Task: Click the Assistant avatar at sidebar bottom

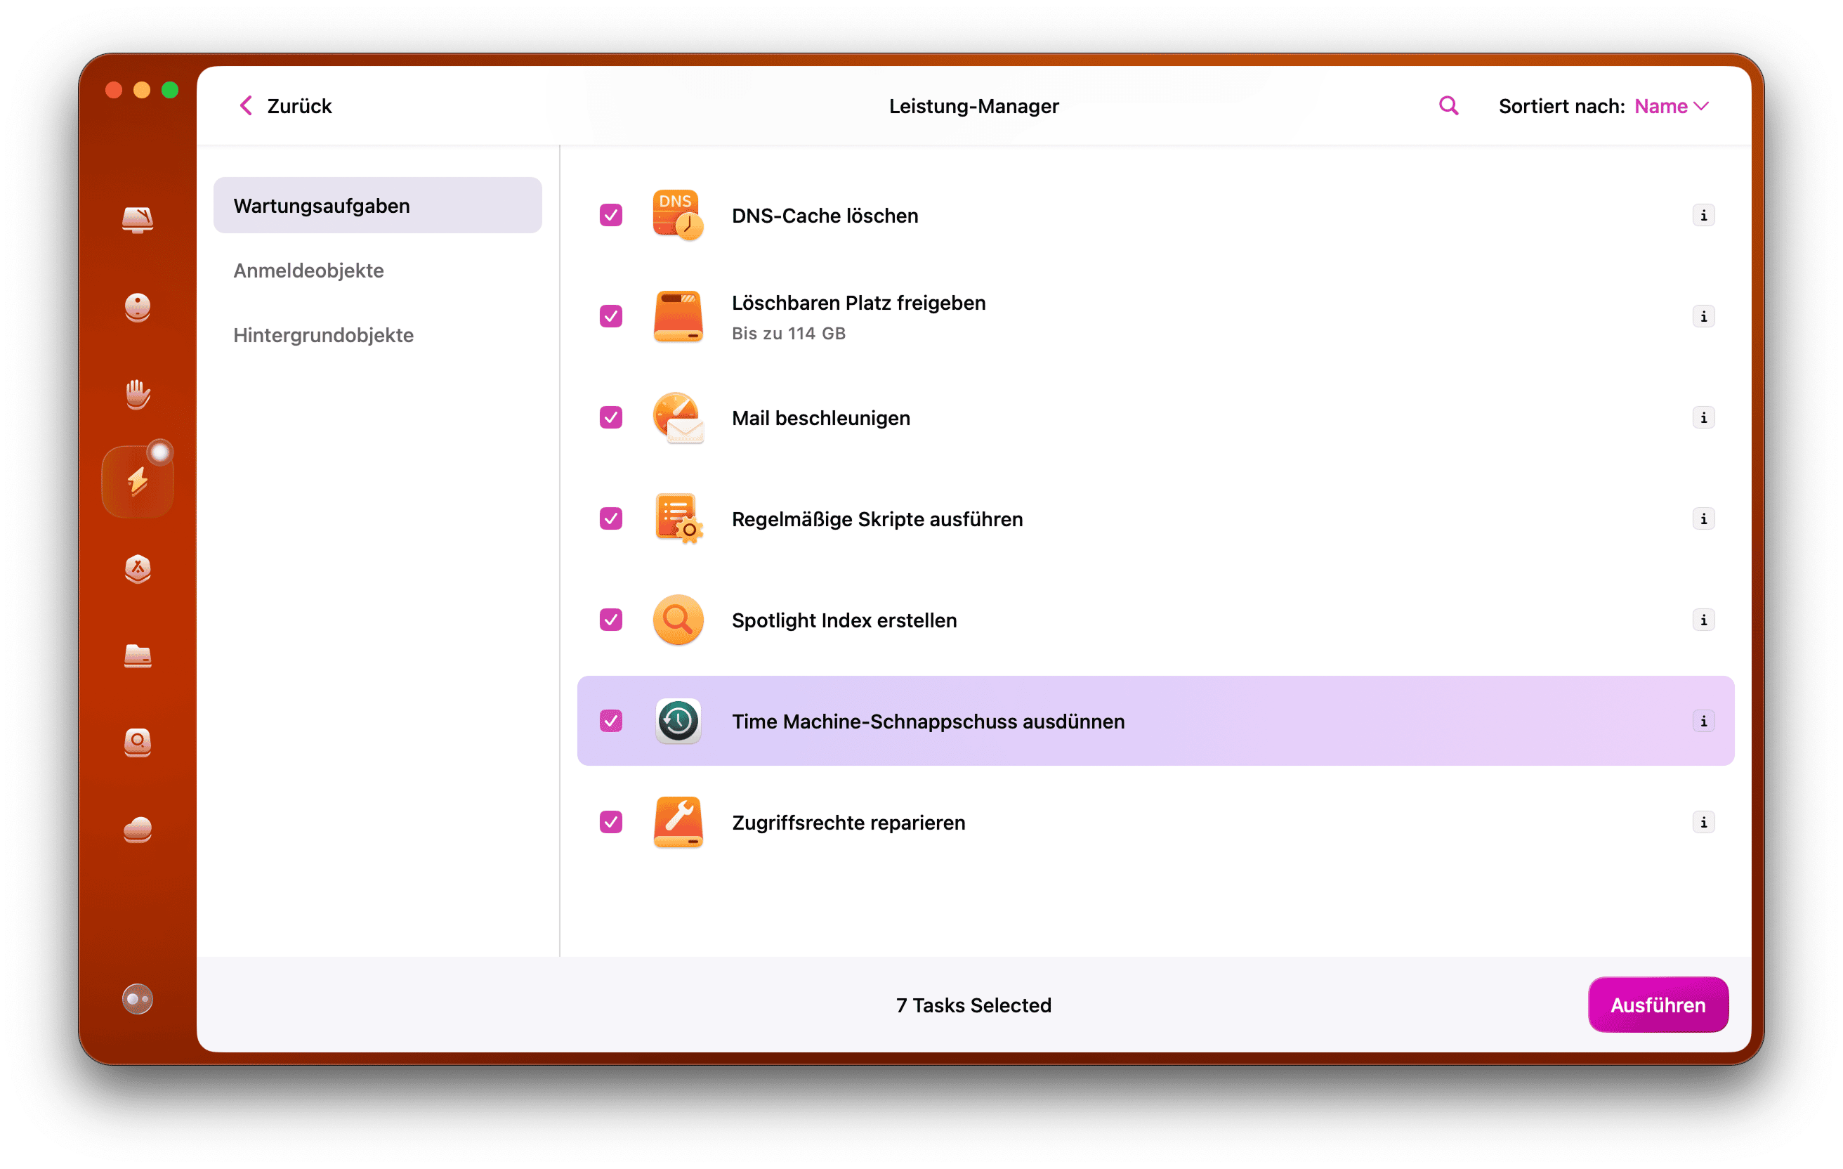Action: pyautogui.click(x=136, y=999)
